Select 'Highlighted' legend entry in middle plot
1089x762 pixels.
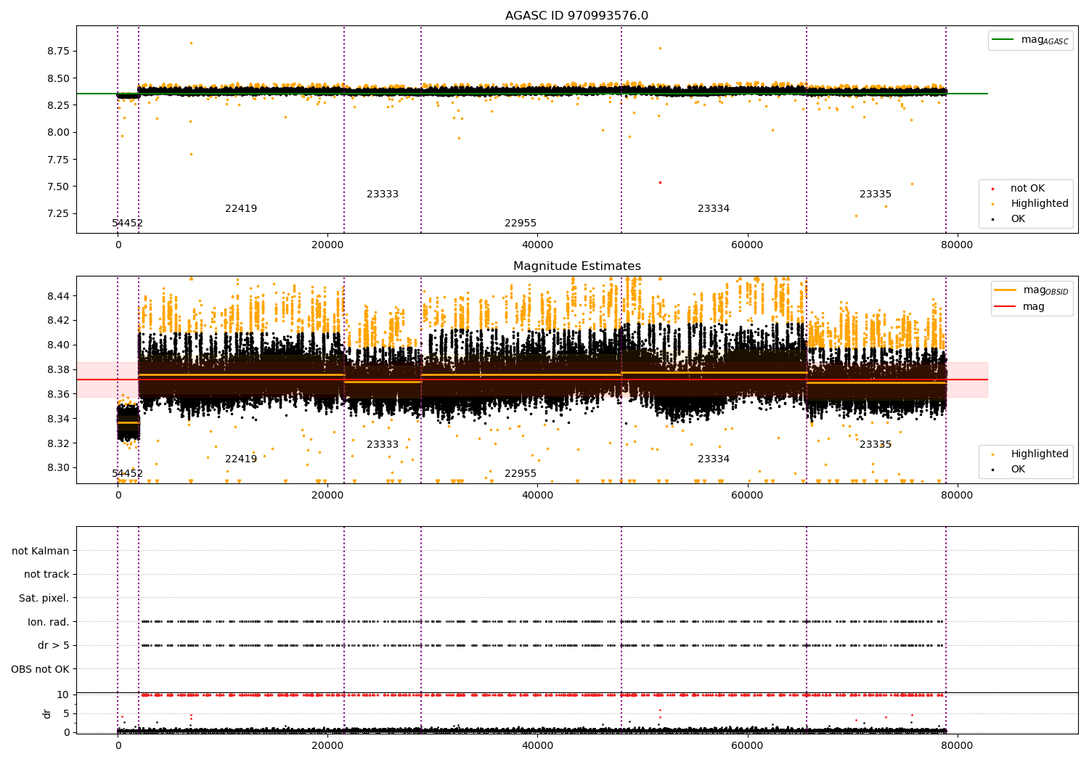[1039, 454]
